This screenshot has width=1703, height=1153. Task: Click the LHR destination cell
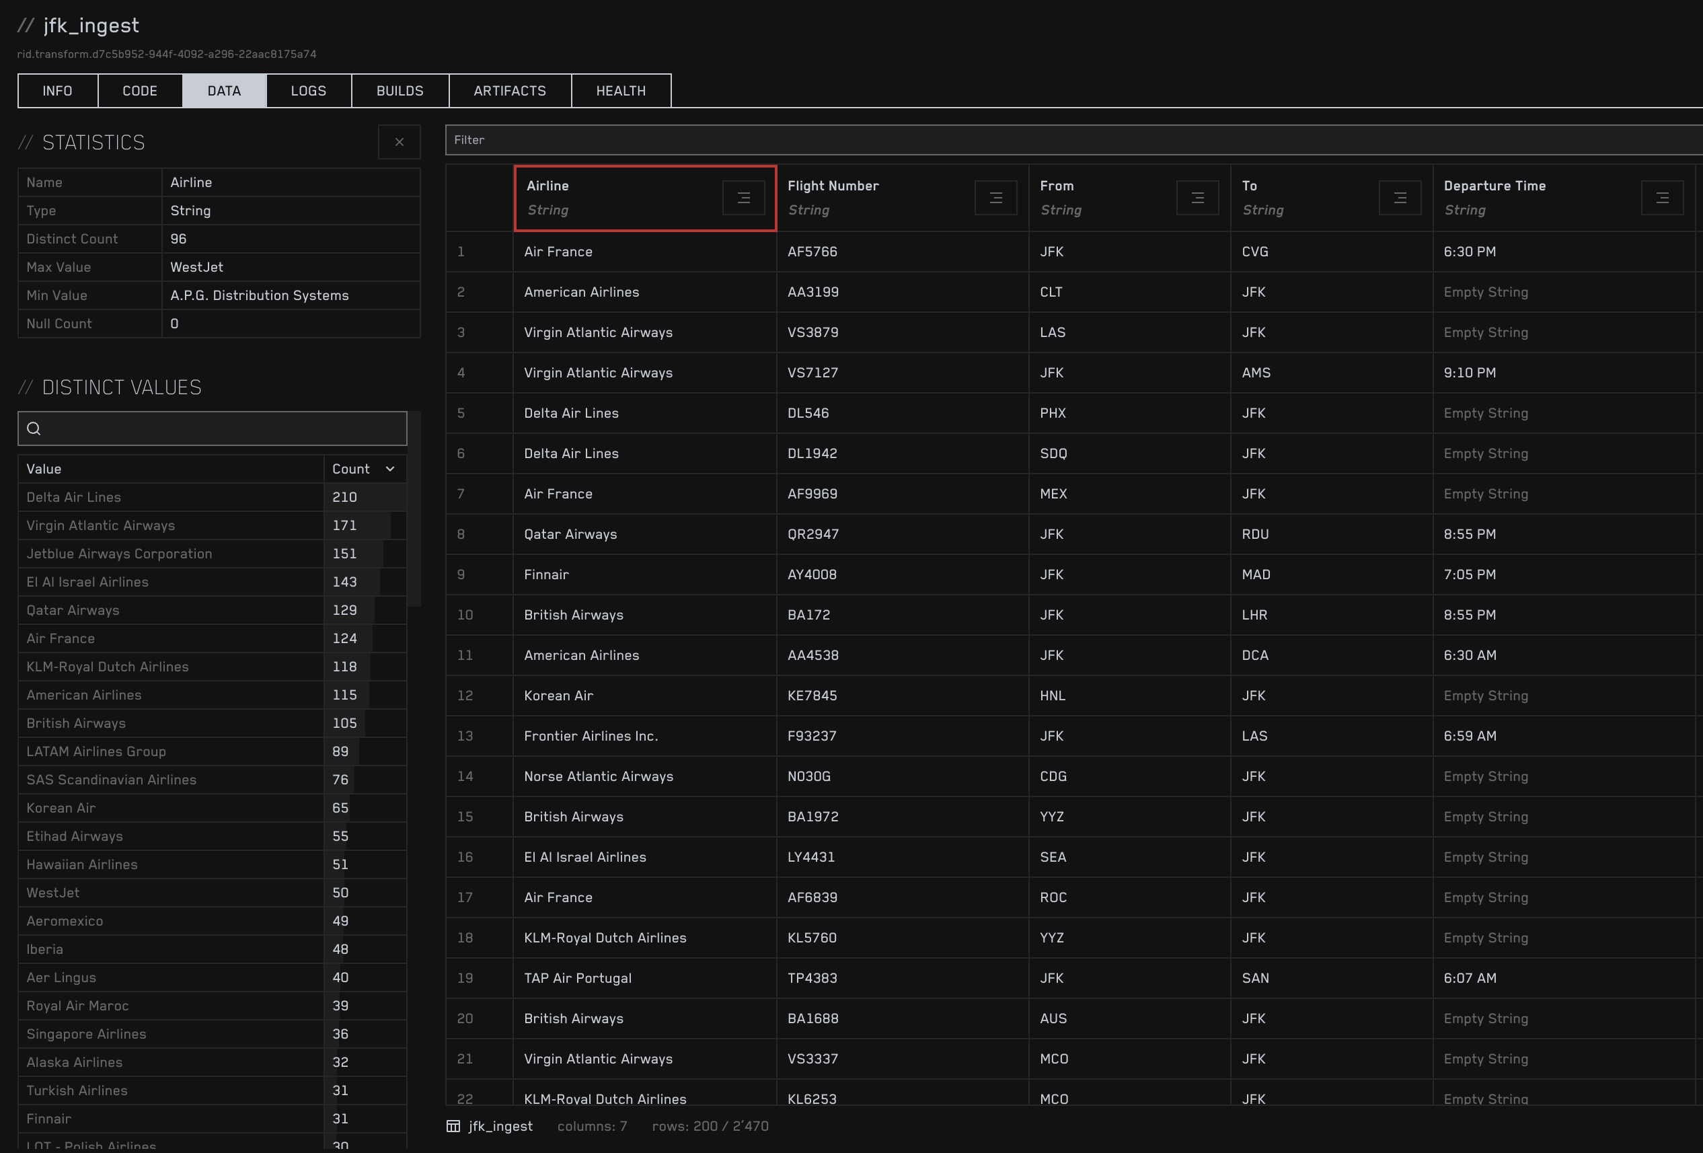click(1332, 615)
